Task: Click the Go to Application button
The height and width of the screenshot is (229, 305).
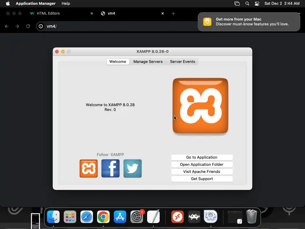Action: (x=202, y=157)
